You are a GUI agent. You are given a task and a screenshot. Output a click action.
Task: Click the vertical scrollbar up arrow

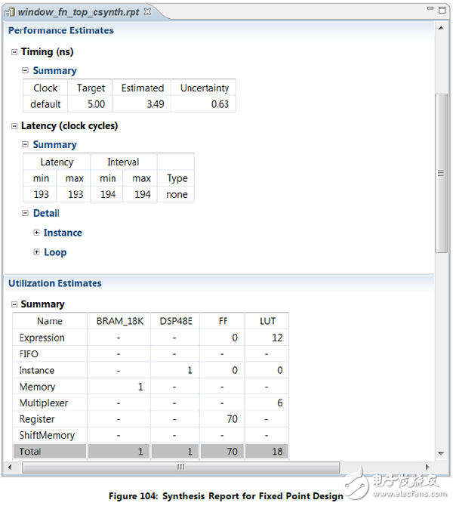442,28
